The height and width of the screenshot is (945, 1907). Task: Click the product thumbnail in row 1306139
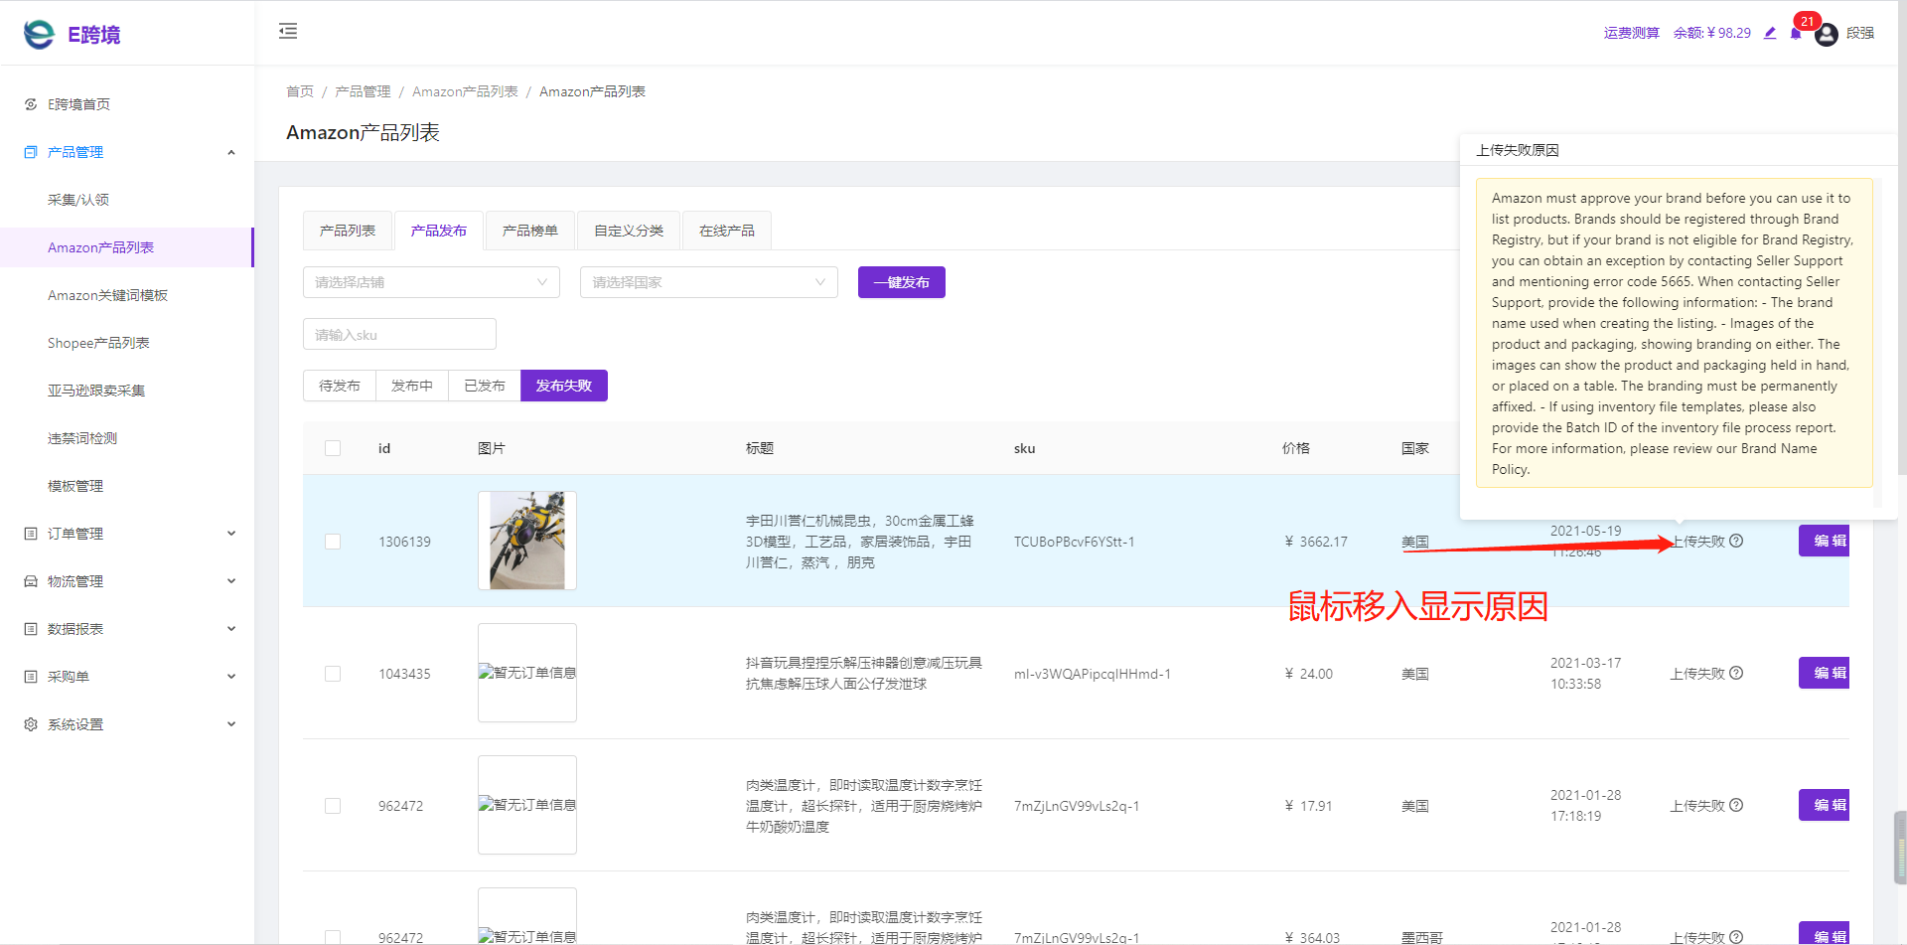click(x=527, y=541)
